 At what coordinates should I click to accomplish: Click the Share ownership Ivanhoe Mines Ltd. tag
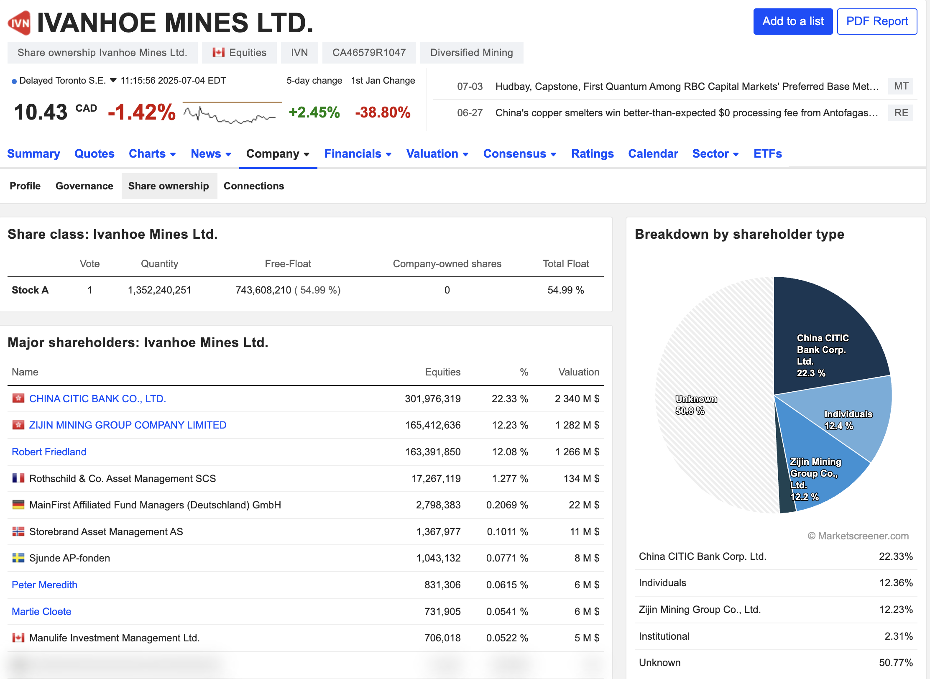pyautogui.click(x=102, y=52)
